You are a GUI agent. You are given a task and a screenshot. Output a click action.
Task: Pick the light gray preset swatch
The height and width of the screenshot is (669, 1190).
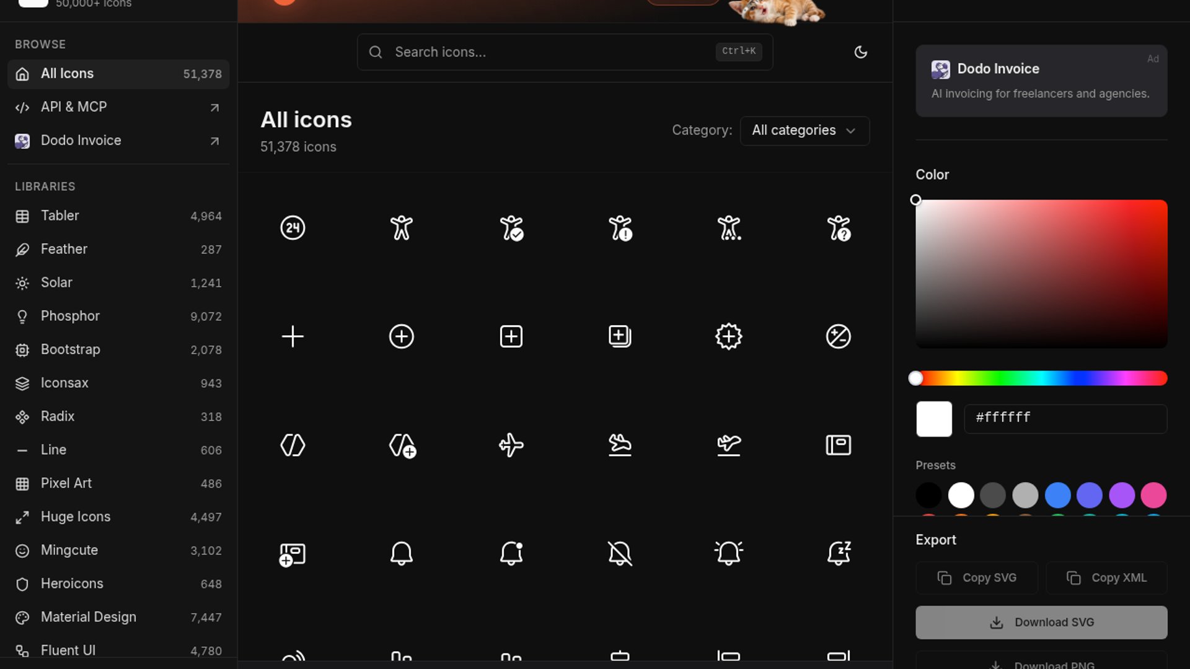click(1025, 496)
